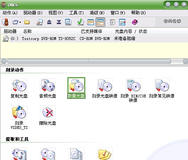This screenshot has width=188, height=160.
Task: Click the horizontal scrollbar thumb
Action: (89, 61)
